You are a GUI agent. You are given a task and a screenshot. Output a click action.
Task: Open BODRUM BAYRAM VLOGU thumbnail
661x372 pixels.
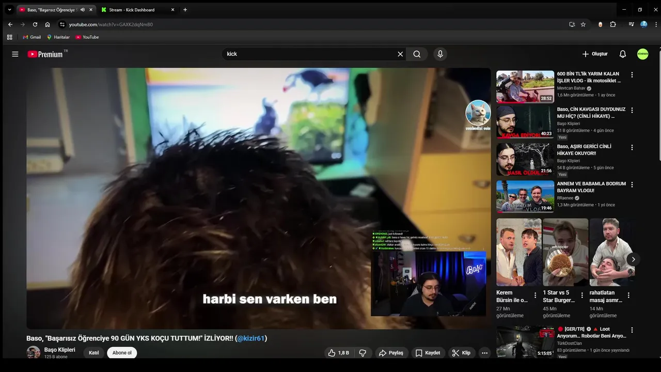click(x=525, y=196)
